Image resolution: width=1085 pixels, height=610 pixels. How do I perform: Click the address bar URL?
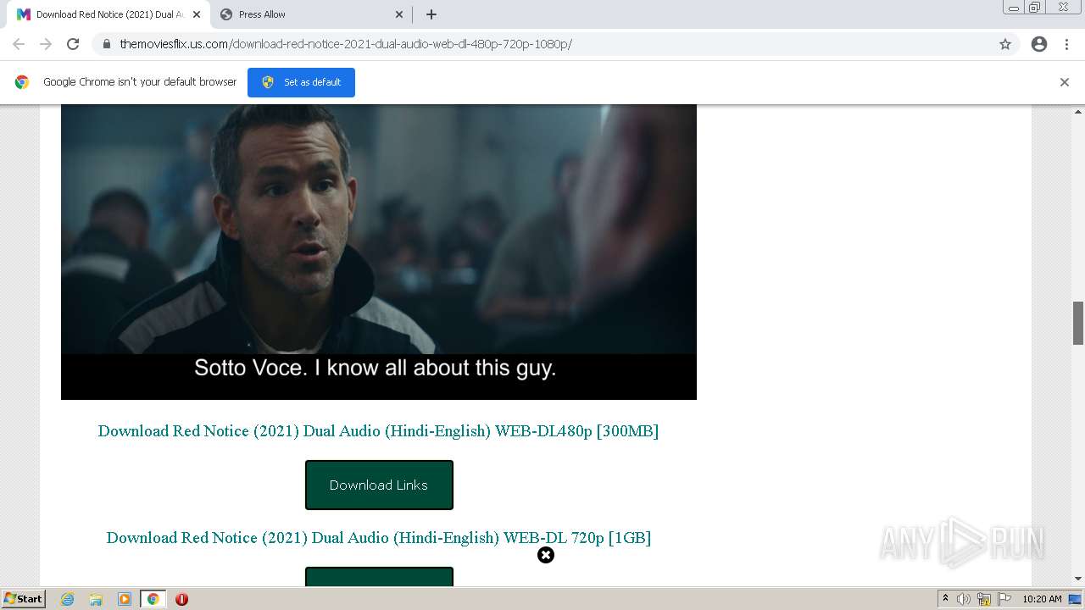coord(346,44)
